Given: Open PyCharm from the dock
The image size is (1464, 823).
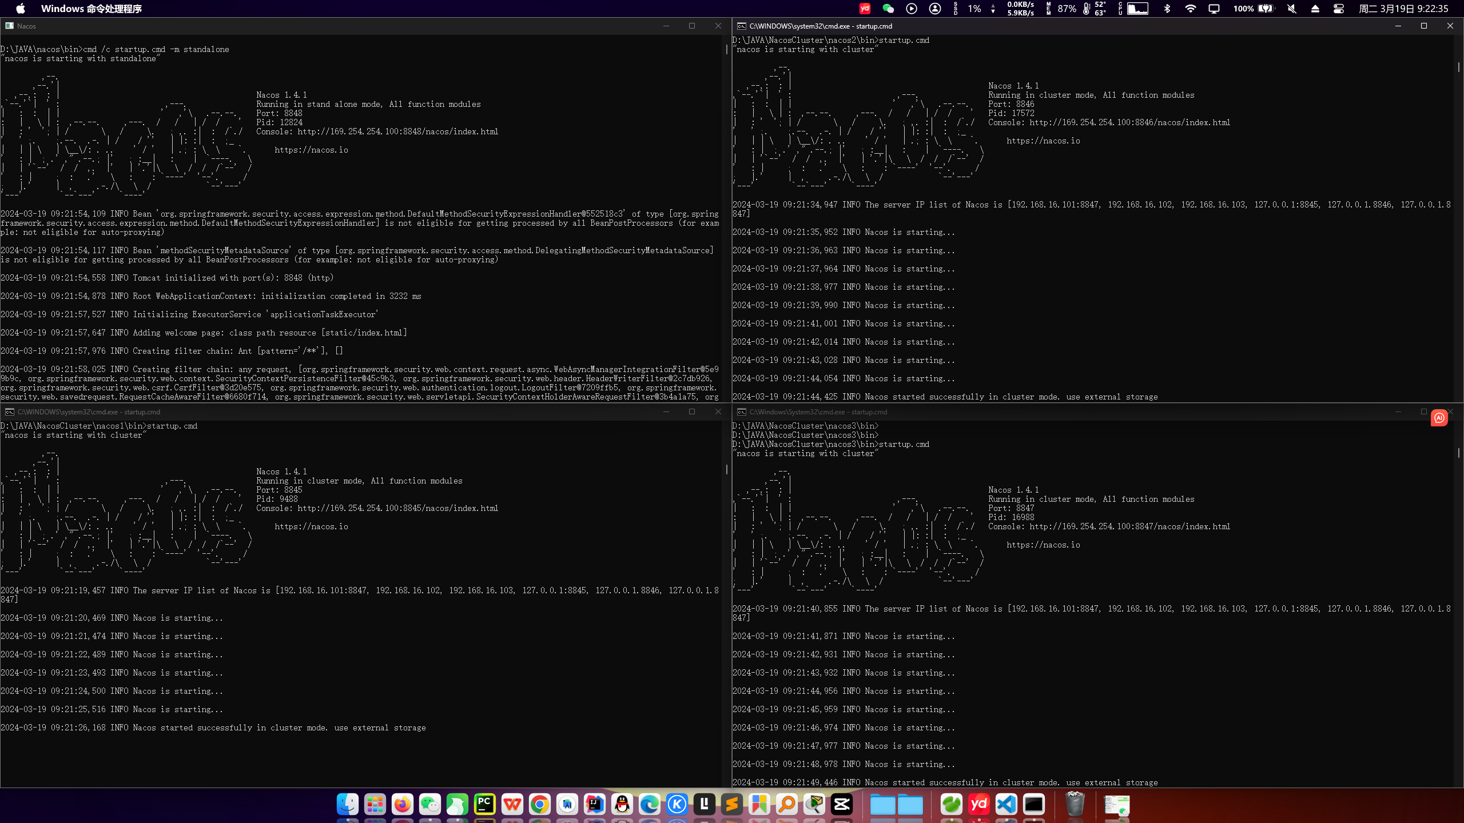Looking at the screenshot, I should click(x=485, y=804).
